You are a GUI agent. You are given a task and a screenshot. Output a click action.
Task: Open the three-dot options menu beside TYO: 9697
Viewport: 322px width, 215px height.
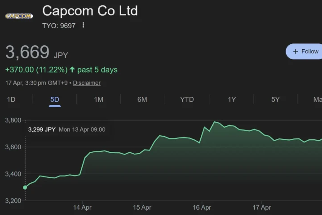pos(83,26)
